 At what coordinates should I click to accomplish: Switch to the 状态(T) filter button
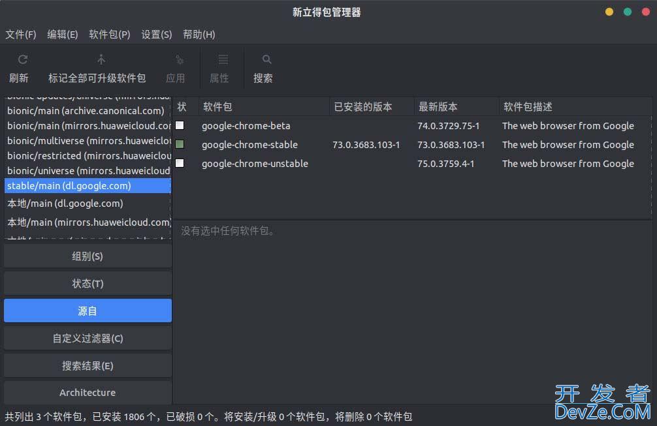pyautogui.click(x=88, y=283)
